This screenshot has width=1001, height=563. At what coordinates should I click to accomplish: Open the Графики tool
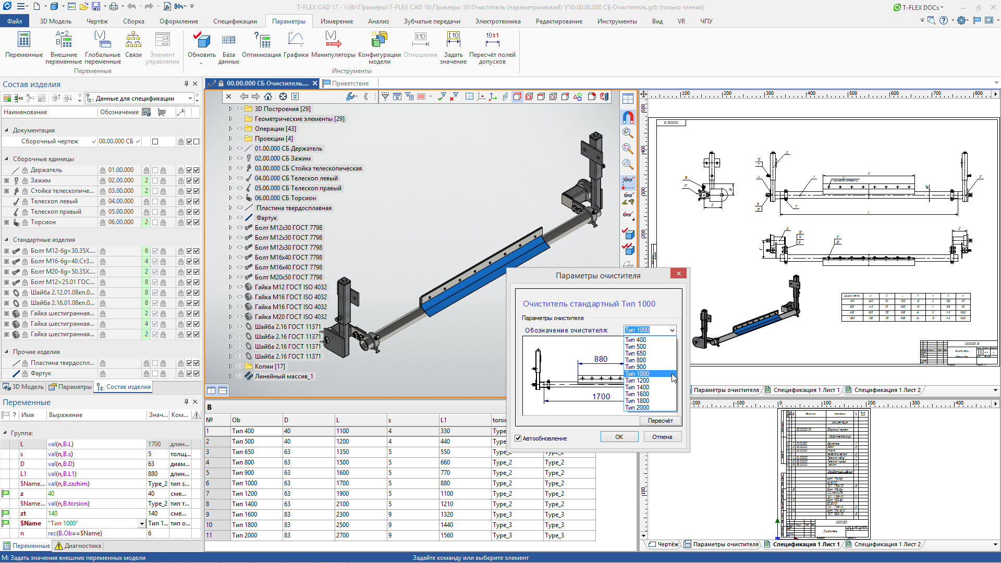pyautogui.click(x=296, y=40)
